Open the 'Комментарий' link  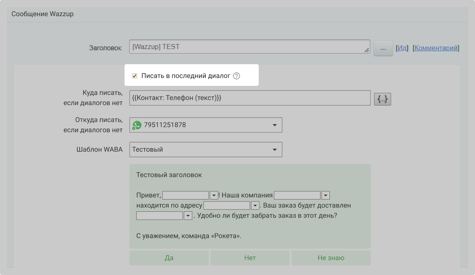(x=436, y=48)
